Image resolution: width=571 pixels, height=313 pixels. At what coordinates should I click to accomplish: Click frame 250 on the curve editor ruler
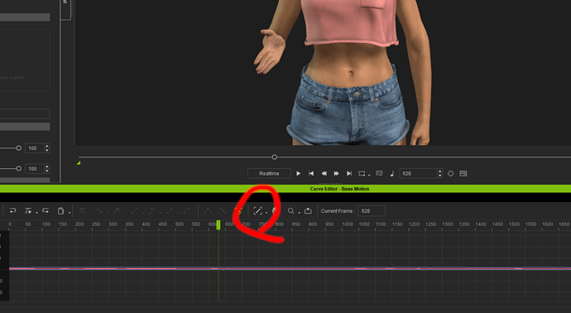[x=96, y=224]
